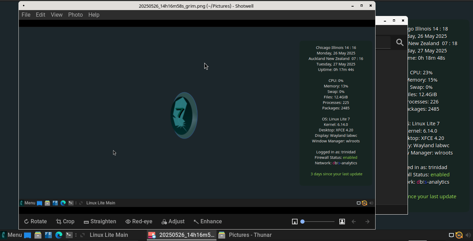Switch to Linux Lite Main window button
Image resolution: width=473 pixels, height=241 pixels.
(x=109, y=235)
